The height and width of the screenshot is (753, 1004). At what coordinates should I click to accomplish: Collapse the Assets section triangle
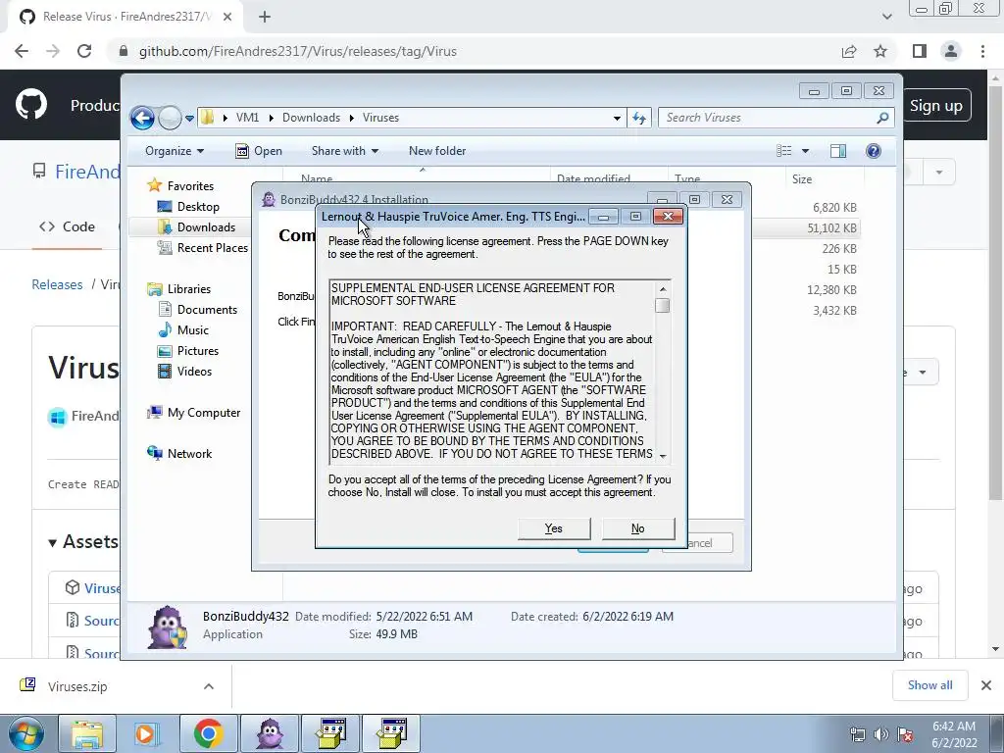[53, 543]
